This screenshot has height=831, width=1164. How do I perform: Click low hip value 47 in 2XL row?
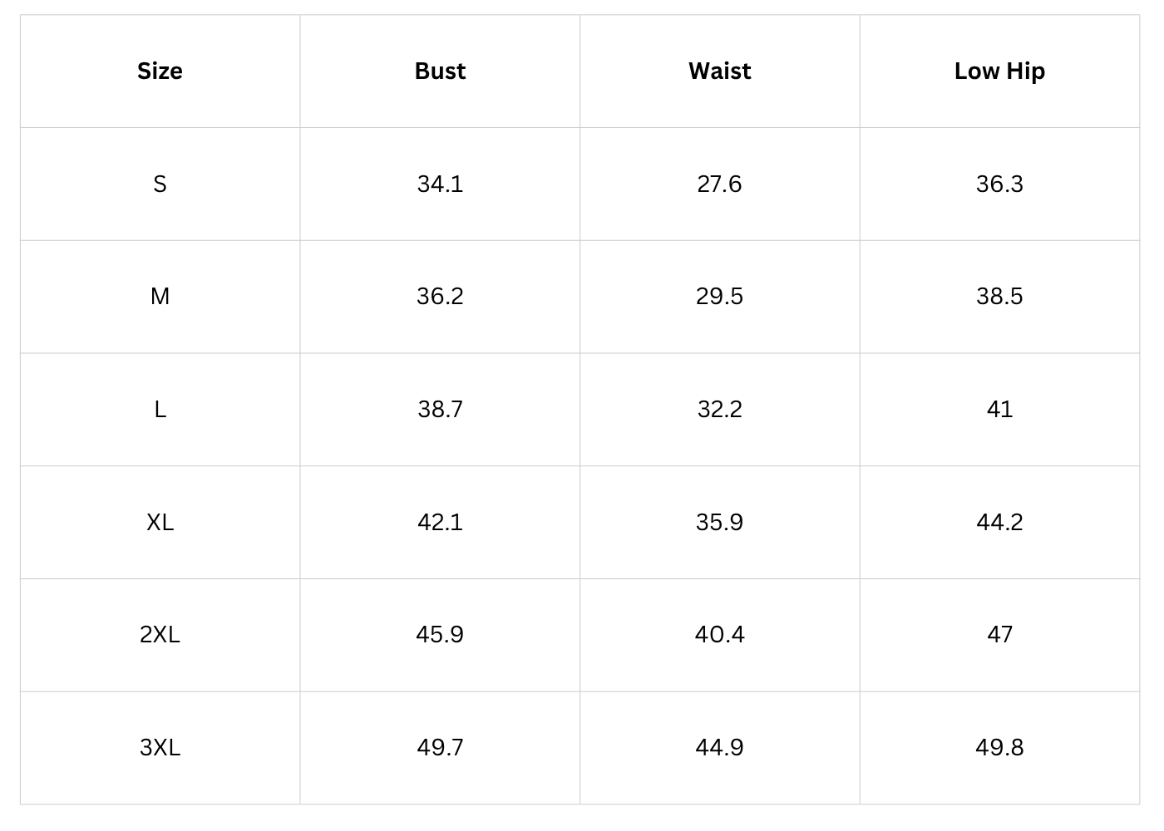coord(999,635)
